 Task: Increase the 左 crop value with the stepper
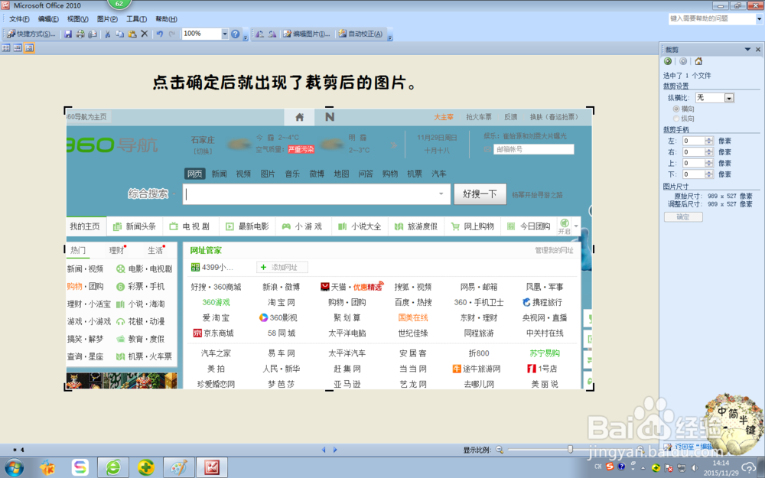[708, 138]
